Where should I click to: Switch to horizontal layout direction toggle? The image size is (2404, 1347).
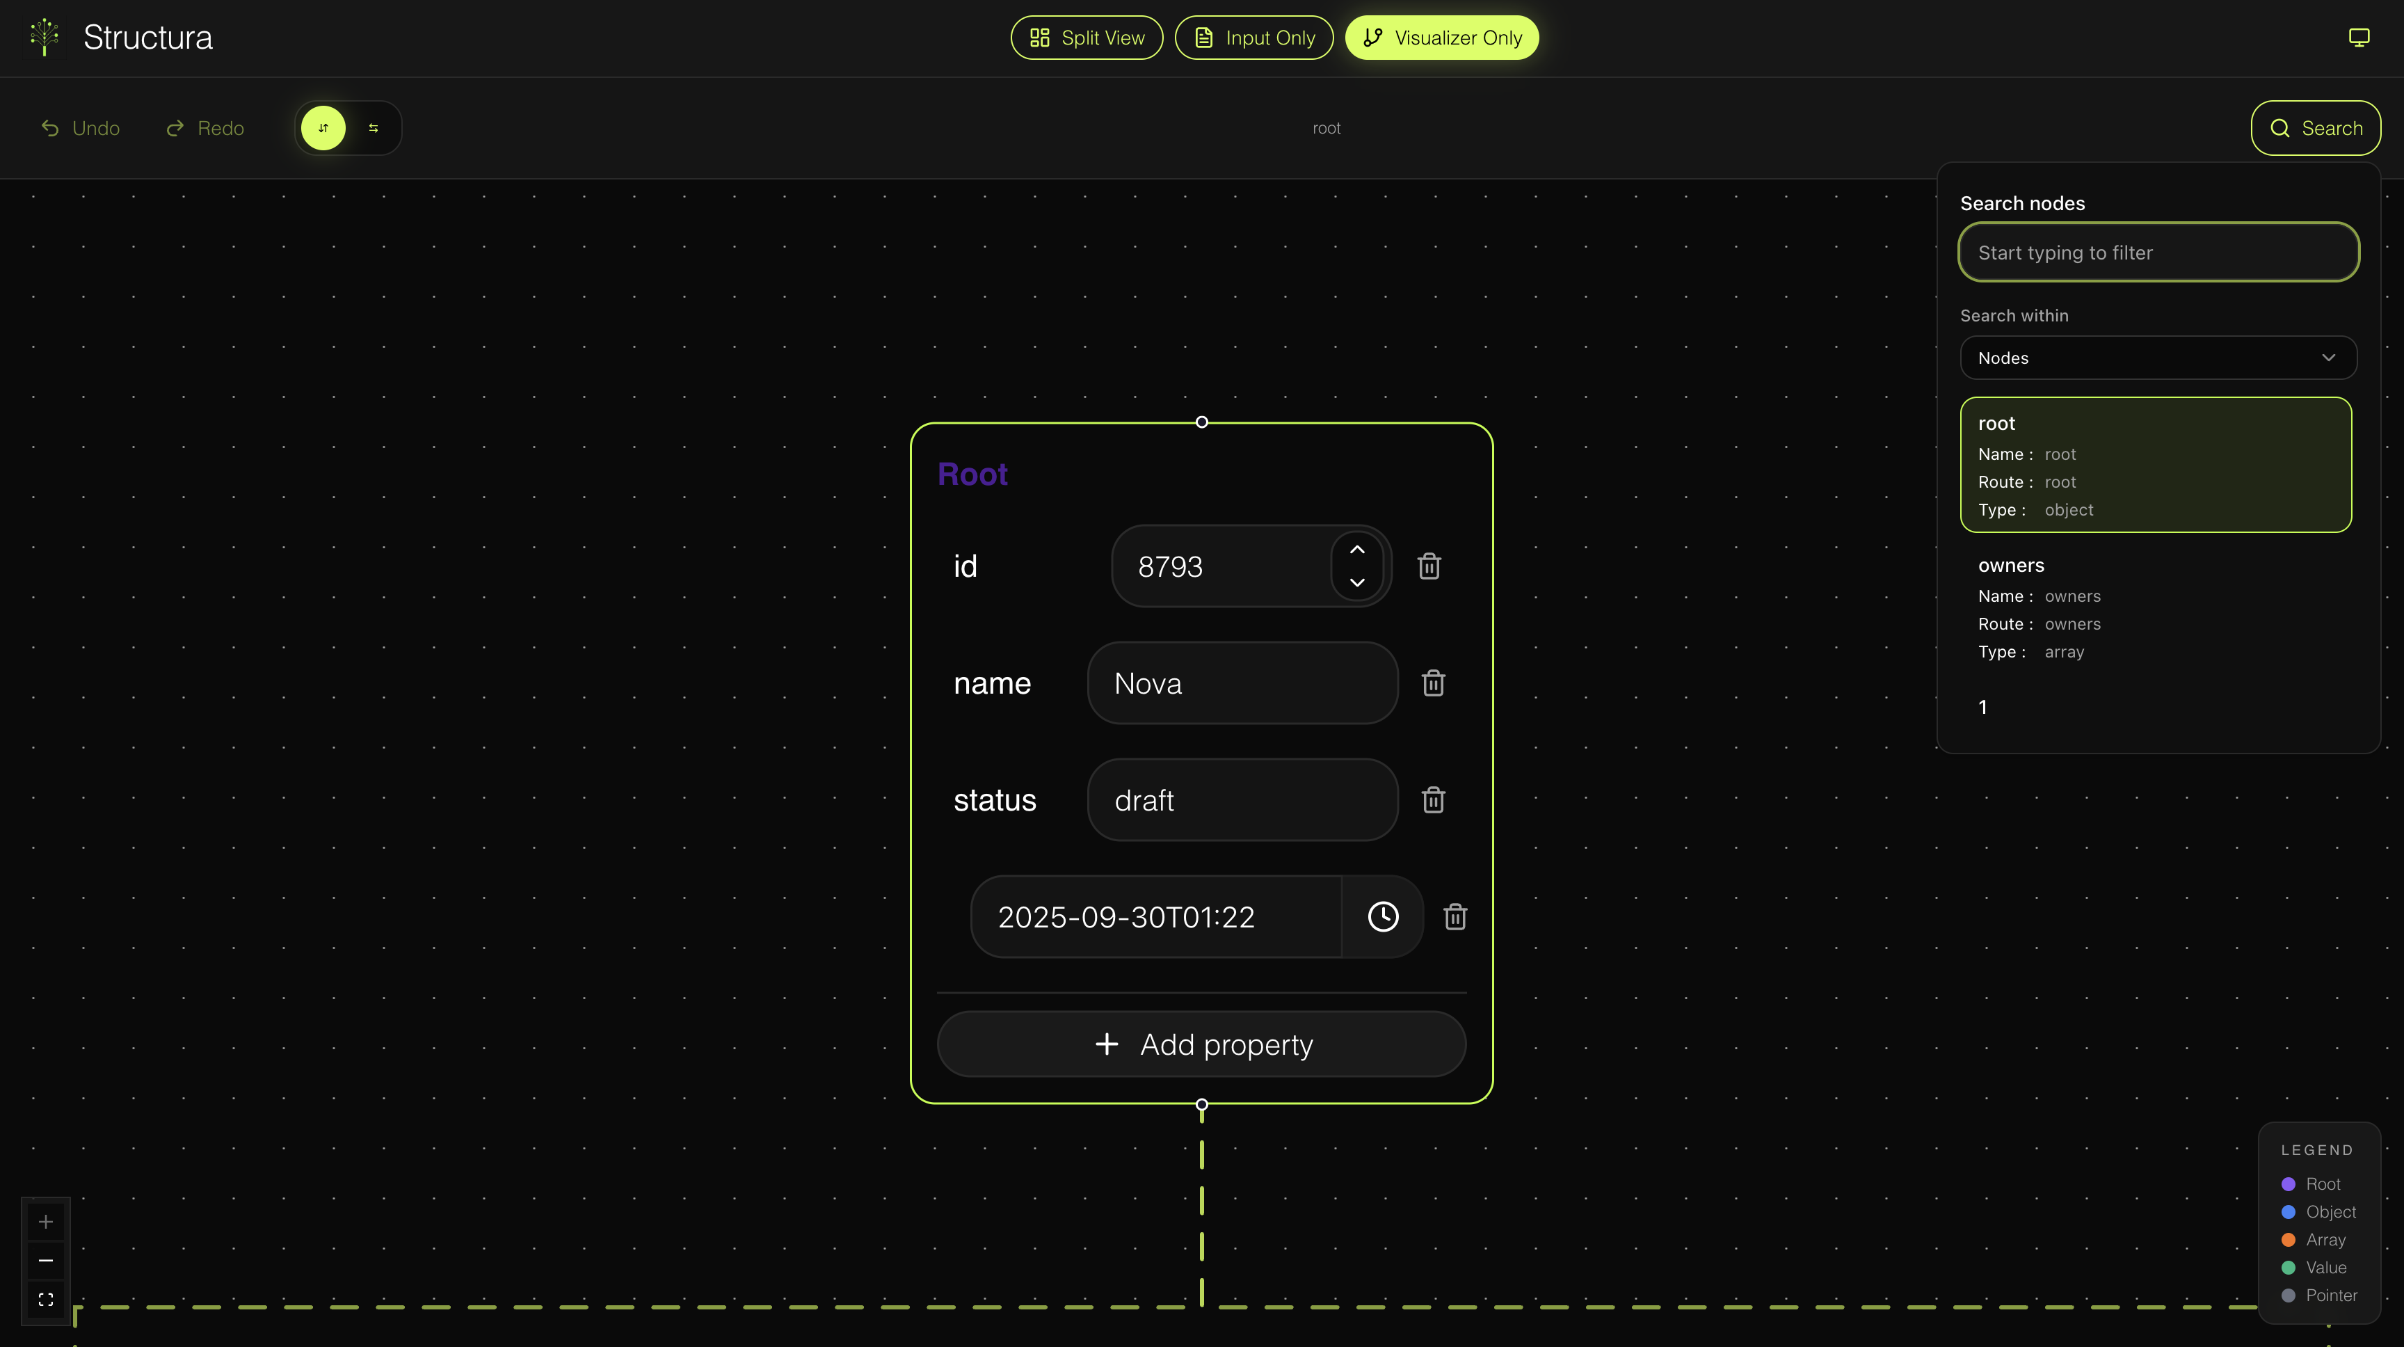click(x=374, y=128)
